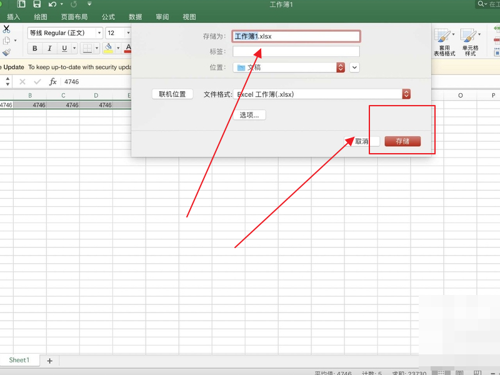
Task: Click the cell Borders icon
Action: (87, 49)
